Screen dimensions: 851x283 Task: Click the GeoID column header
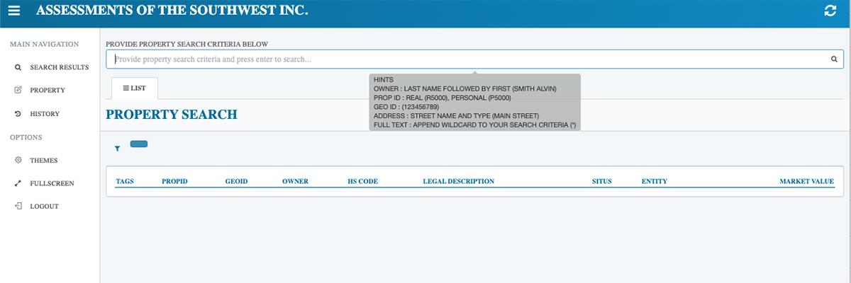tap(236, 182)
